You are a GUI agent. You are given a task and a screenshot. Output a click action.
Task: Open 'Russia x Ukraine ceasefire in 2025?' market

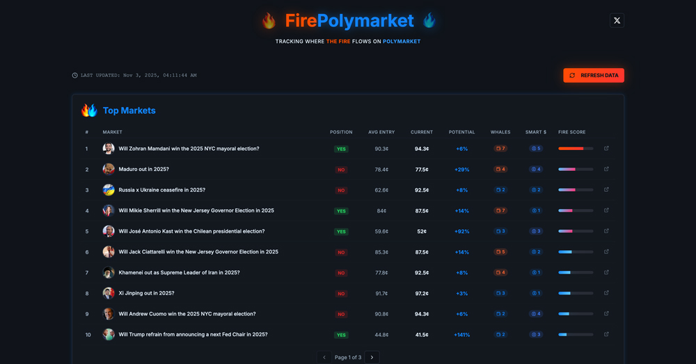(161, 190)
